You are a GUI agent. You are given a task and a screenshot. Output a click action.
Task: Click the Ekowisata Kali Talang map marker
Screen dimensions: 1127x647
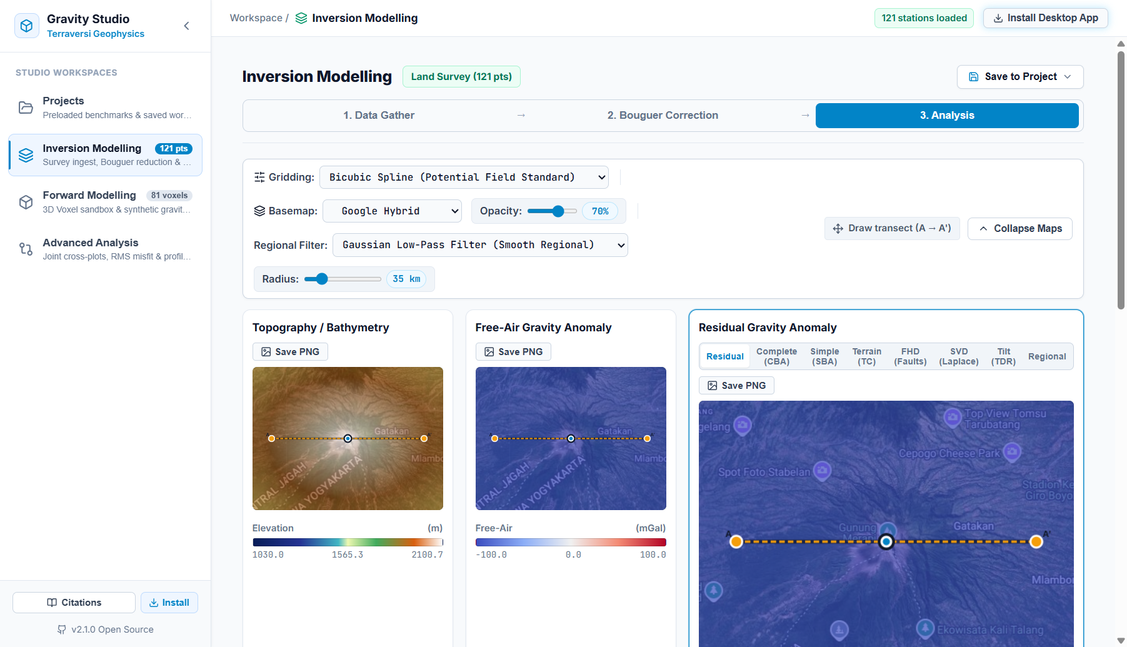point(925,628)
